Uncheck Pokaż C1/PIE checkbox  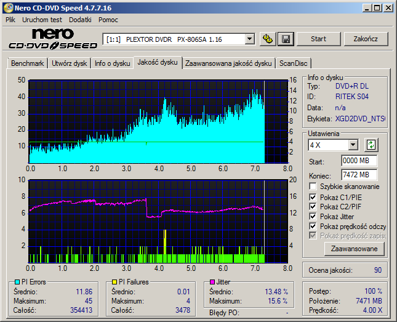[x=313, y=197]
